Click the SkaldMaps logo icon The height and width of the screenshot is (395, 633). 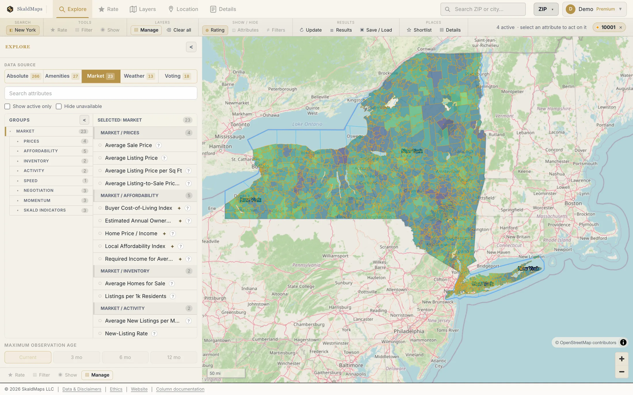10,9
